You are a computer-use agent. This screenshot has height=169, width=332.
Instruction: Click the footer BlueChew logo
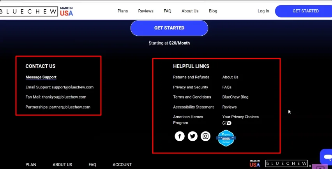pyautogui.click(x=286, y=163)
